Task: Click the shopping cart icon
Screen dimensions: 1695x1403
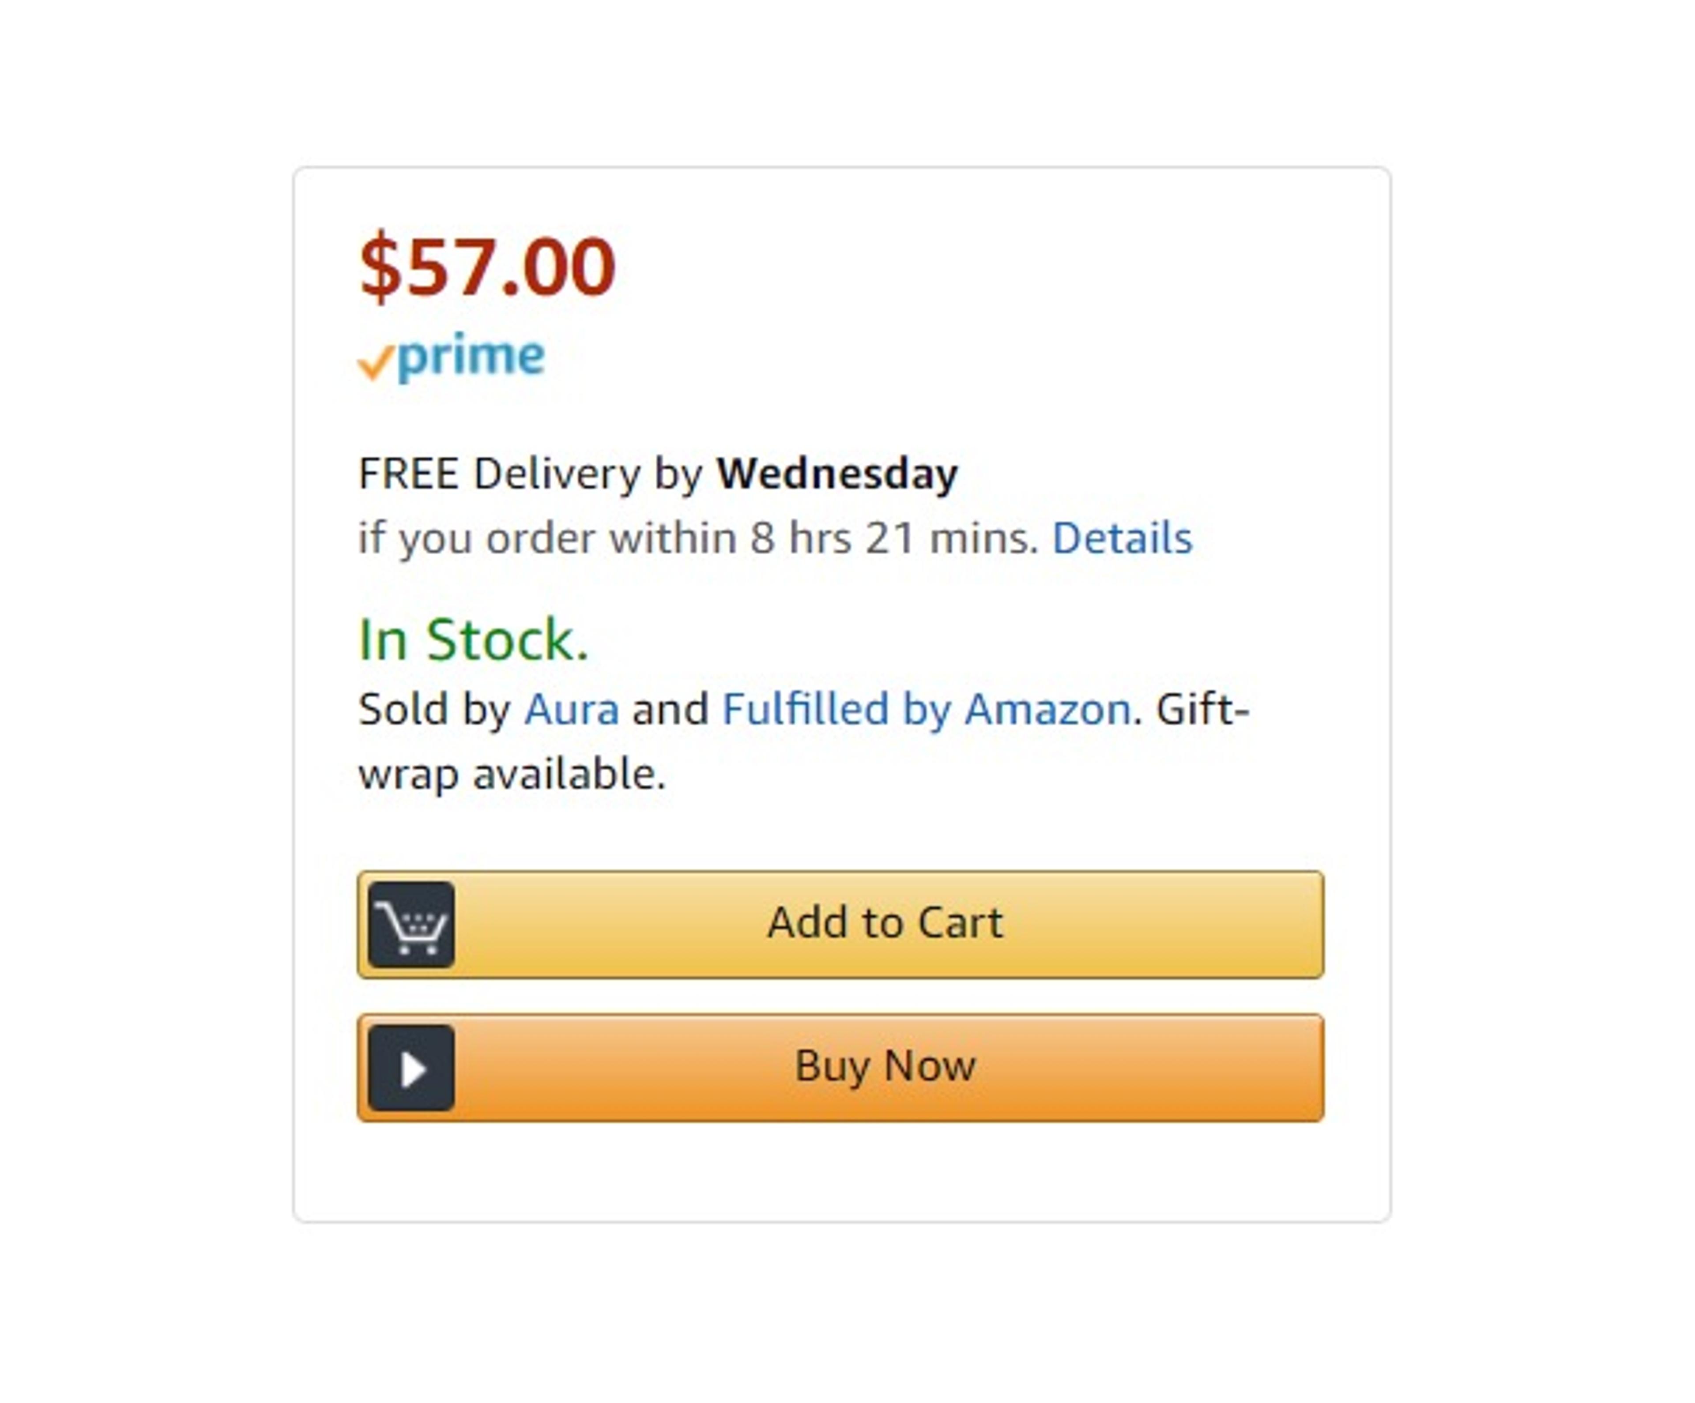Action: 411,925
